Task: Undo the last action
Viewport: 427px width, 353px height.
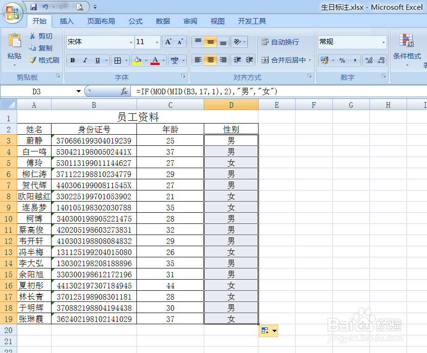Action: (x=45, y=7)
